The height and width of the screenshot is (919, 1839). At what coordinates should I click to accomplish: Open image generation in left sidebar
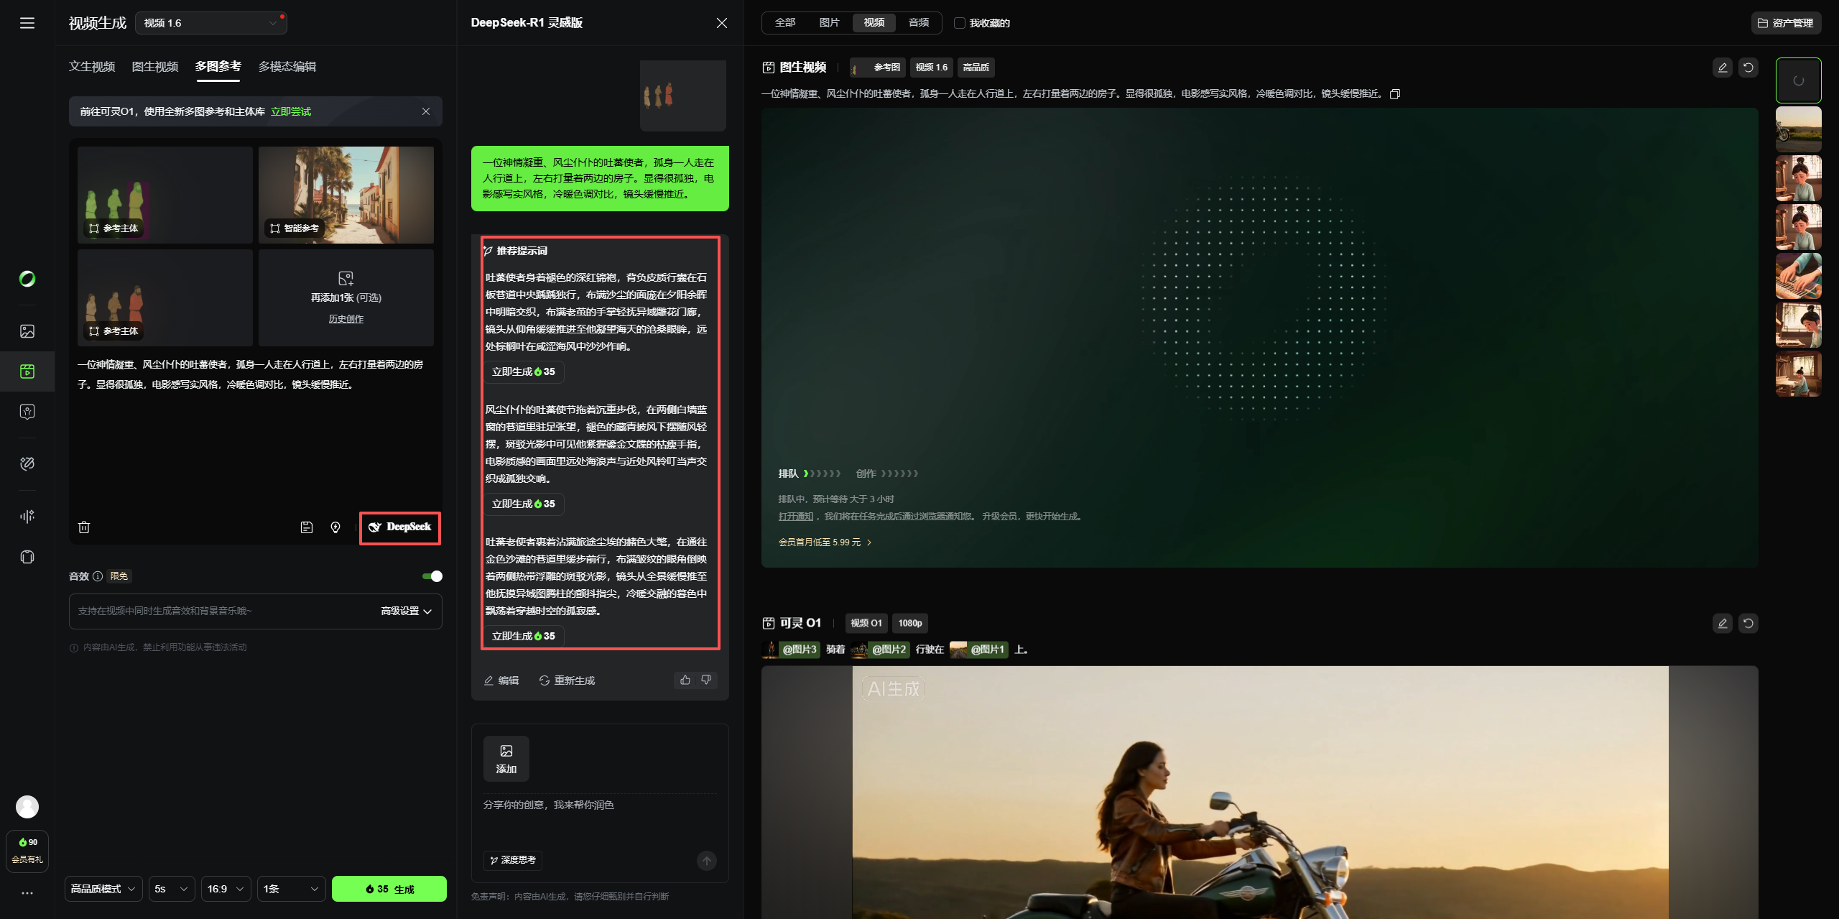pyautogui.click(x=27, y=331)
